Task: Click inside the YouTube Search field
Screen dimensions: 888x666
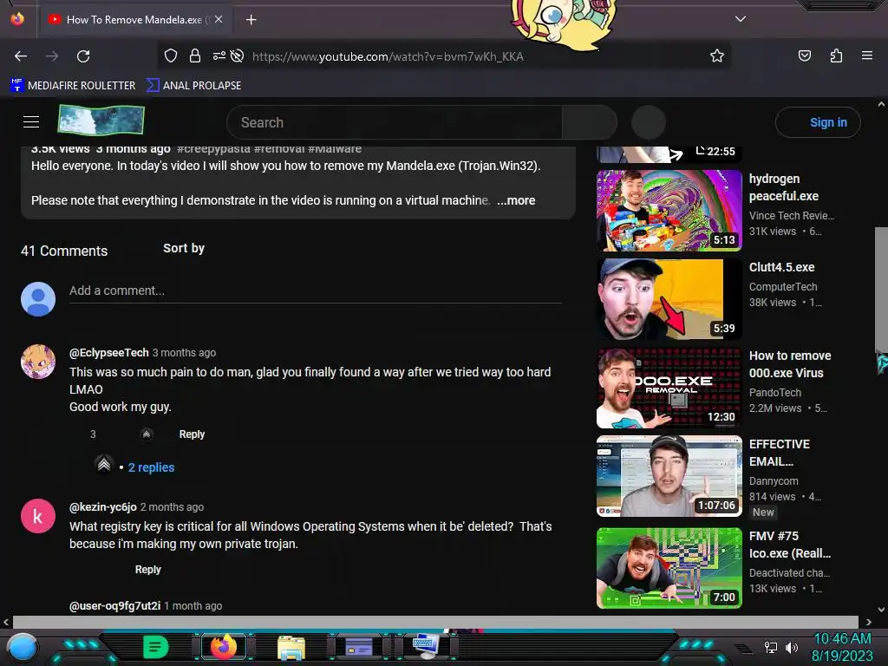Action: coord(395,122)
